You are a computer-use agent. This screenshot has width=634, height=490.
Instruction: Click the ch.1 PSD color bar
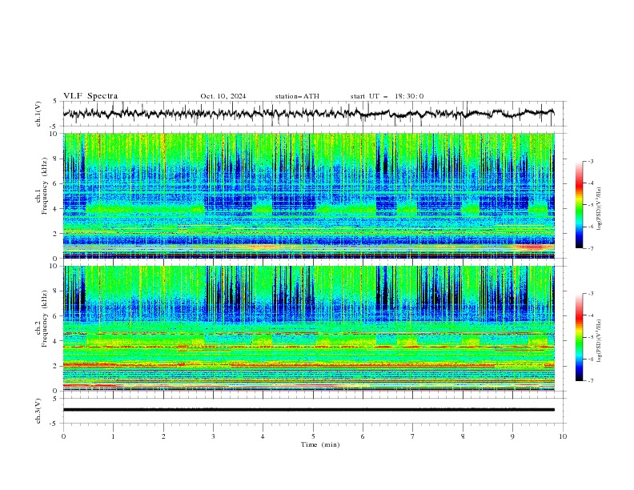pyautogui.click(x=579, y=205)
